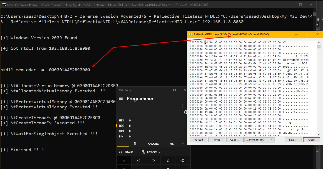The image size is (323, 169).
Task: Click the 00000040 offset row label
Action: [x=196, y=56]
